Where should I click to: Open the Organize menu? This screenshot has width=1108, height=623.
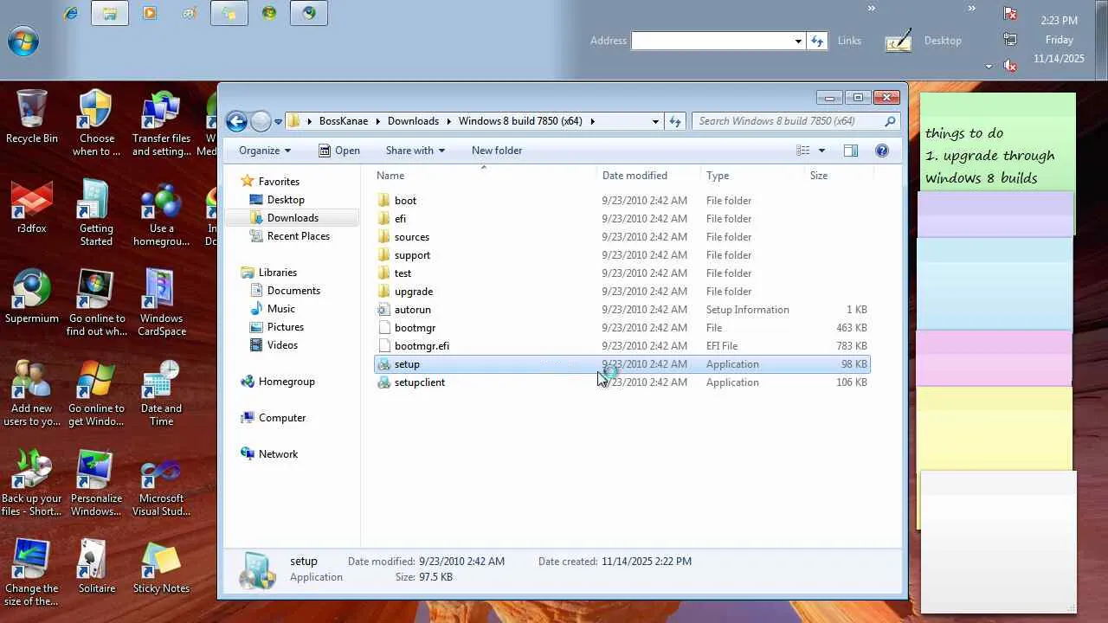coord(265,151)
